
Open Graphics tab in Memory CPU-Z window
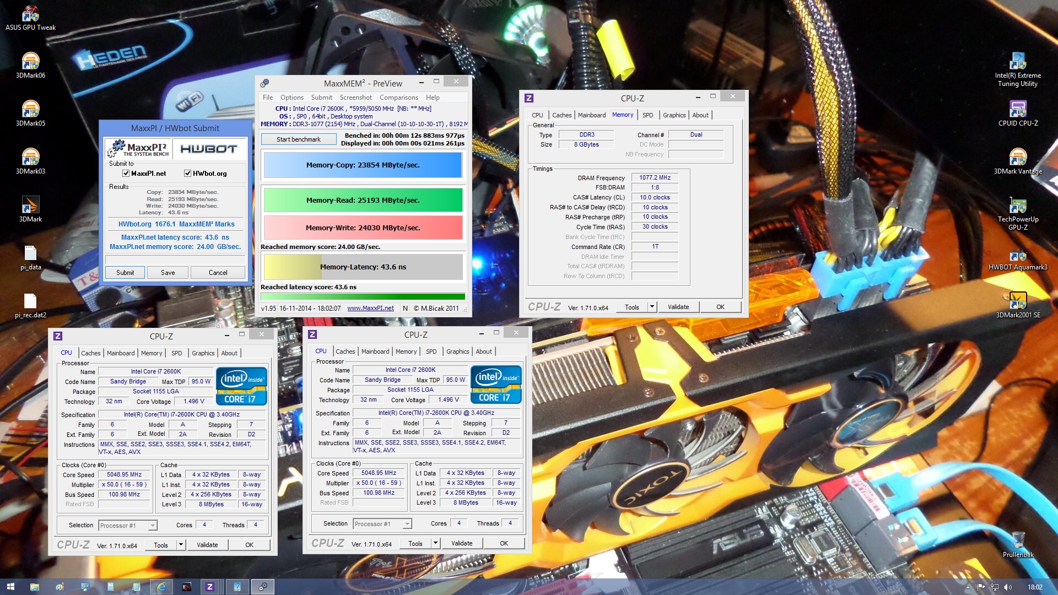click(674, 115)
